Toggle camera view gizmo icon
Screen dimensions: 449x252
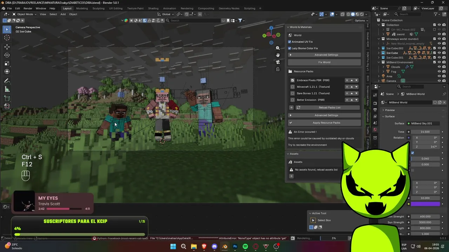[x=277, y=62]
